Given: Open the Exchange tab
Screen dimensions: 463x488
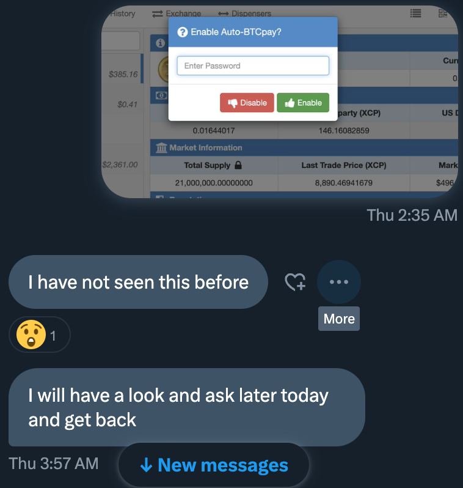Looking at the screenshot, I should tap(177, 13).
